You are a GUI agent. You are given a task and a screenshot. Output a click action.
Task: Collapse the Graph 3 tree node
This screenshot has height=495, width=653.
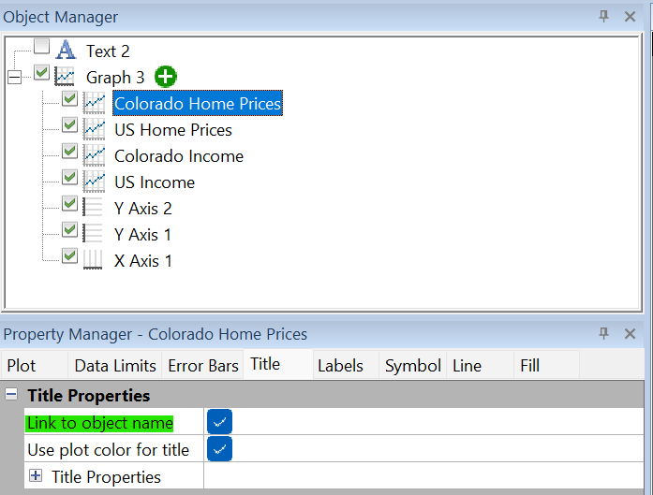[14, 77]
